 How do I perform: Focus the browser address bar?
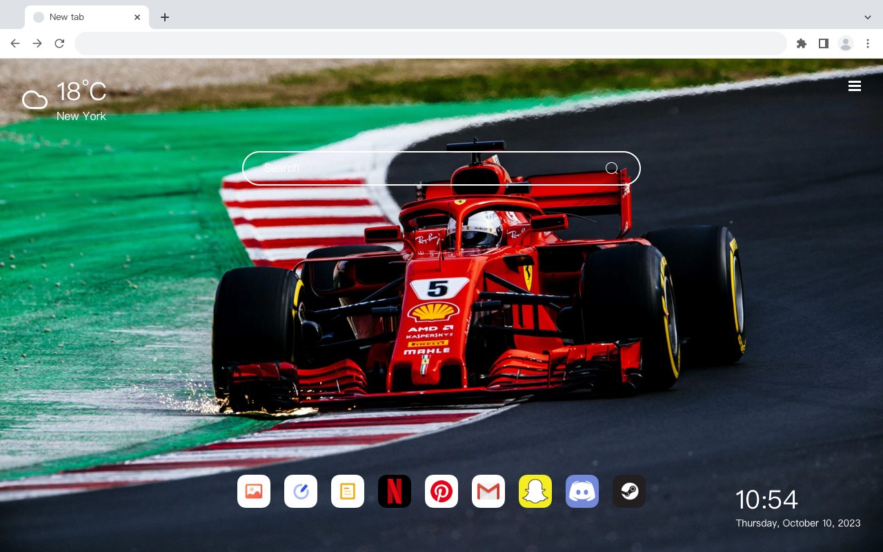click(430, 43)
